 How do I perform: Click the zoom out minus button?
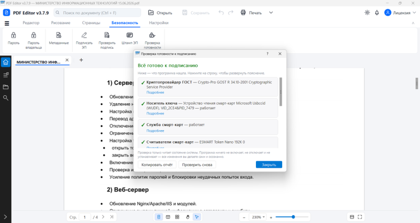coord(244,217)
